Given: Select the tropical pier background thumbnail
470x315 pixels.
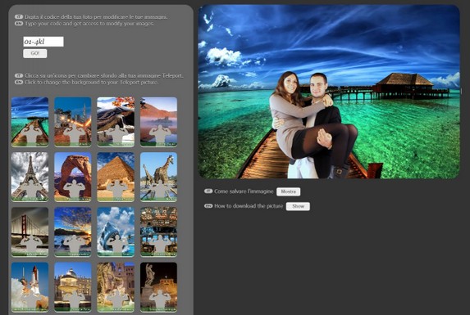Looking at the screenshot, I should point(30,122).
